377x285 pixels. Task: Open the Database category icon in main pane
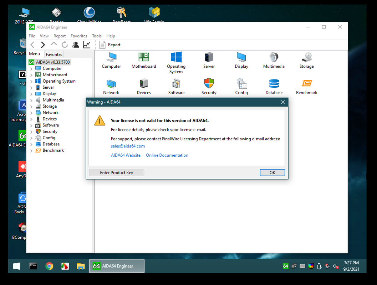click(274, 87)
